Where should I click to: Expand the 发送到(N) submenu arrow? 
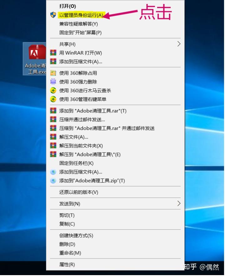[x=179, y=204]
